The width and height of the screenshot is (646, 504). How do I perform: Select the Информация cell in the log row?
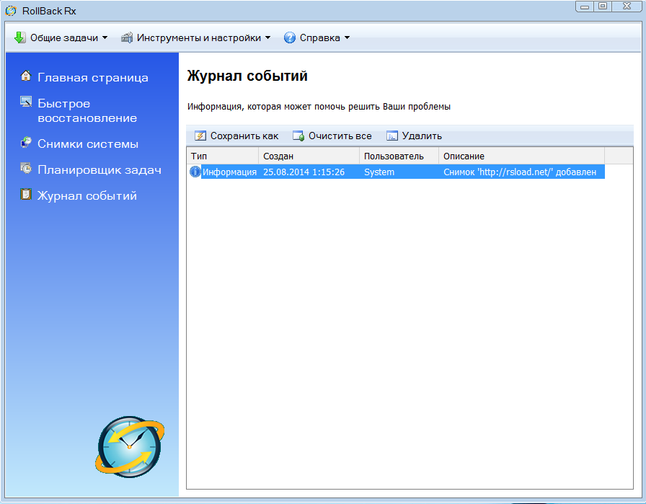click(229, 172)
